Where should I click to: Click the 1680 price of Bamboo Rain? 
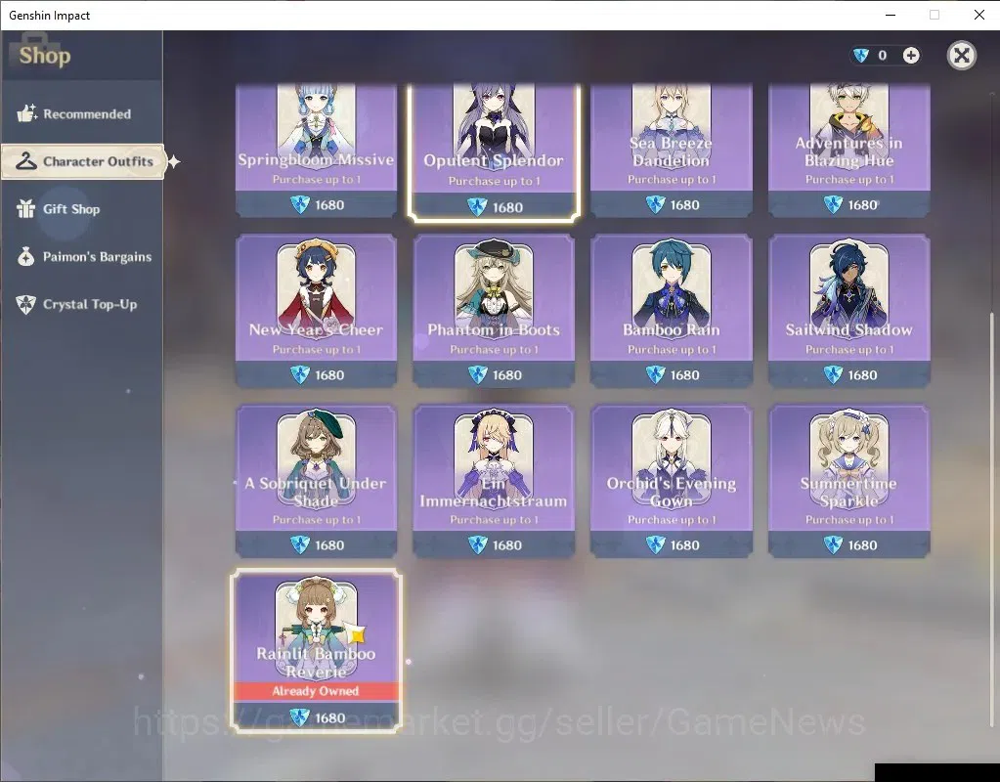pyautogui.click(x=684, y=375)
